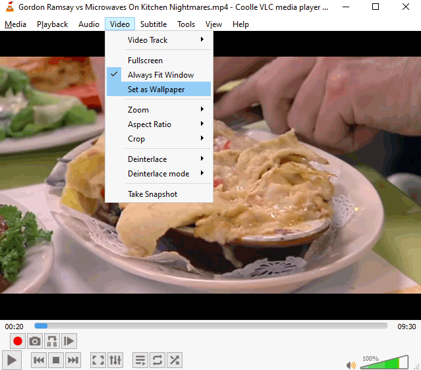
Task: Click the camera snapshot icon
Action: (x=35, y=341)
